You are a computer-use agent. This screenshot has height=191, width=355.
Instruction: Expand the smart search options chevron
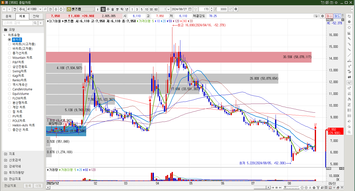point(40,23)
